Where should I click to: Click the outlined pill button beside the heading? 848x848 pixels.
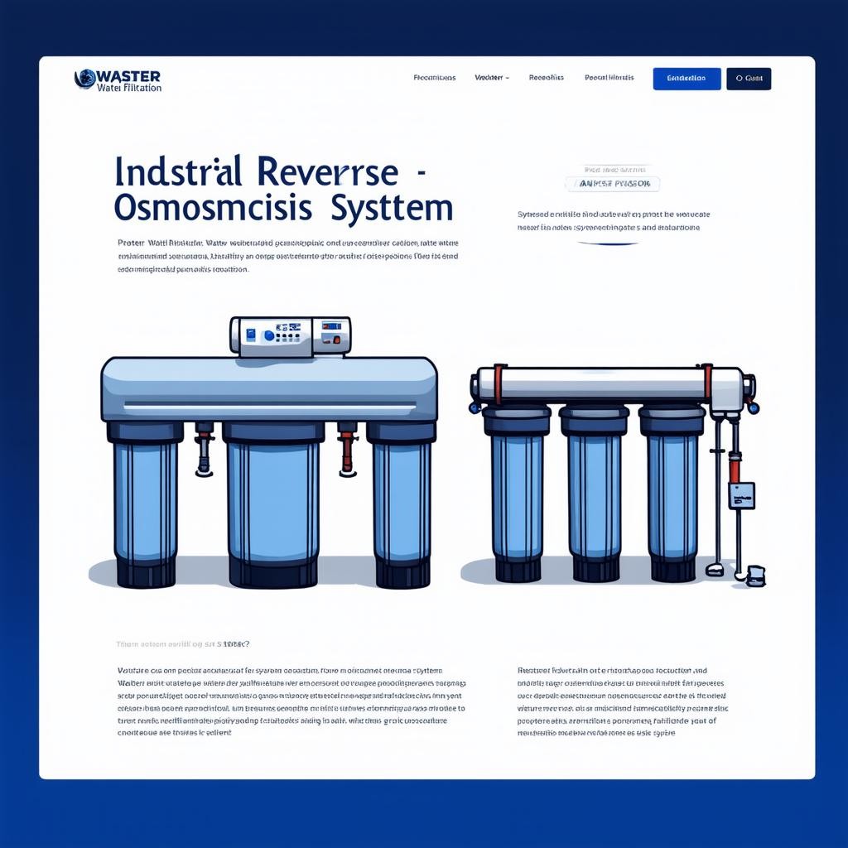pos(612,183)
